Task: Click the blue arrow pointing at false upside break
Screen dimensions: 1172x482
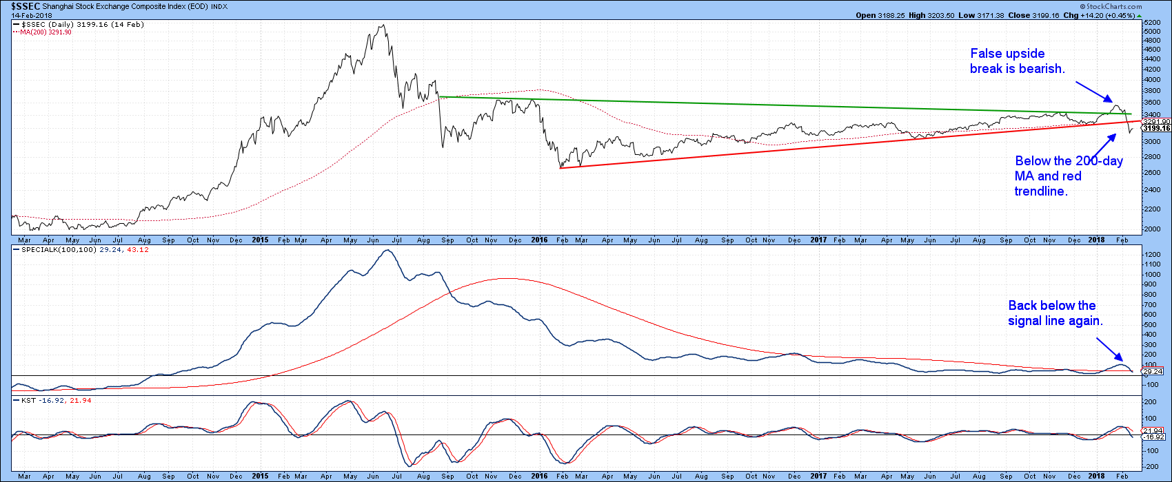Action: tap(1093, 90)
